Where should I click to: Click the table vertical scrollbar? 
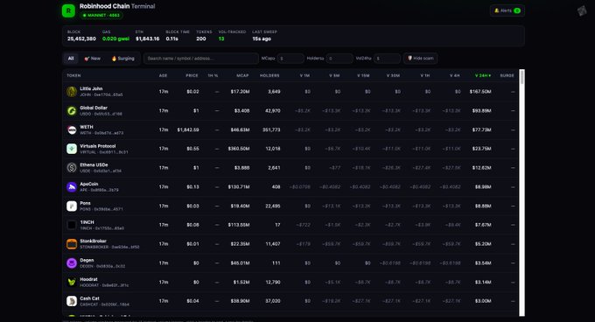point(522,192)
